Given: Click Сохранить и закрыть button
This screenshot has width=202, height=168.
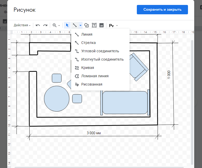Looking at the screenshot, I should click(162, 10).
